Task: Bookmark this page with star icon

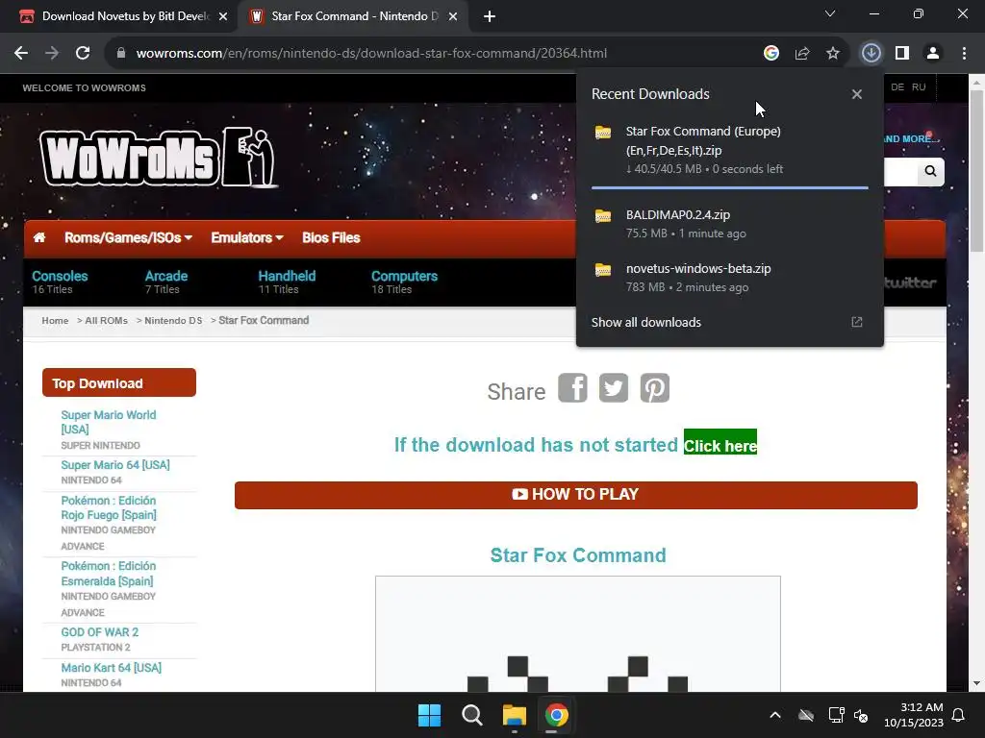Action: pyautogui.click(x=833, y=54)
